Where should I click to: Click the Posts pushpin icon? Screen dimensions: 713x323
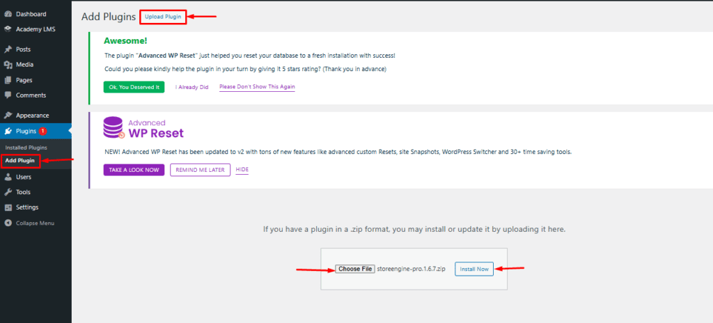tap(8, 49)
